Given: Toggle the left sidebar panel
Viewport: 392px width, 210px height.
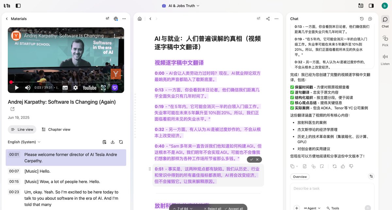Looking at the screenshot, I should 18,6.
